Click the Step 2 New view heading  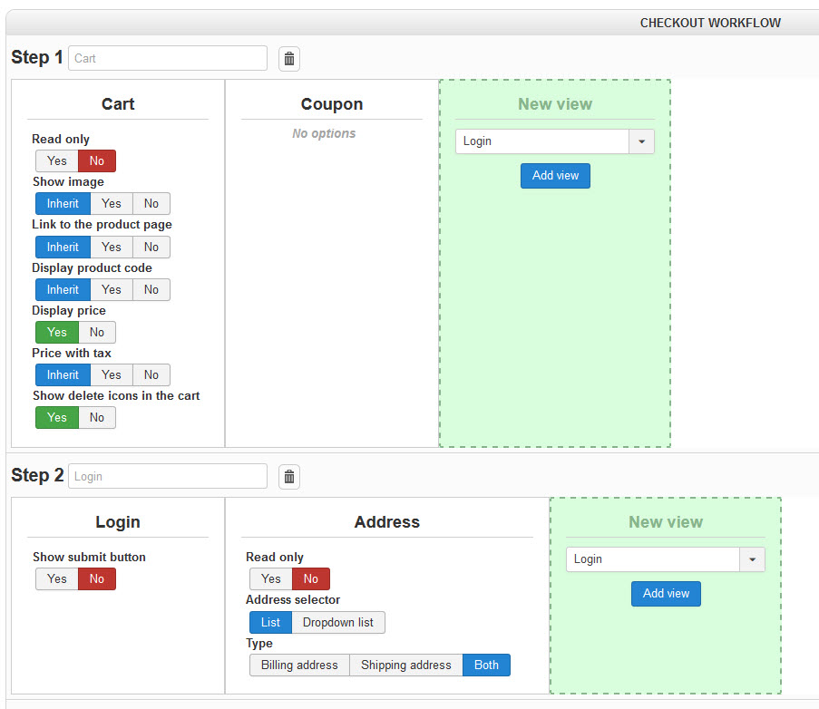(x=666, y=522)
